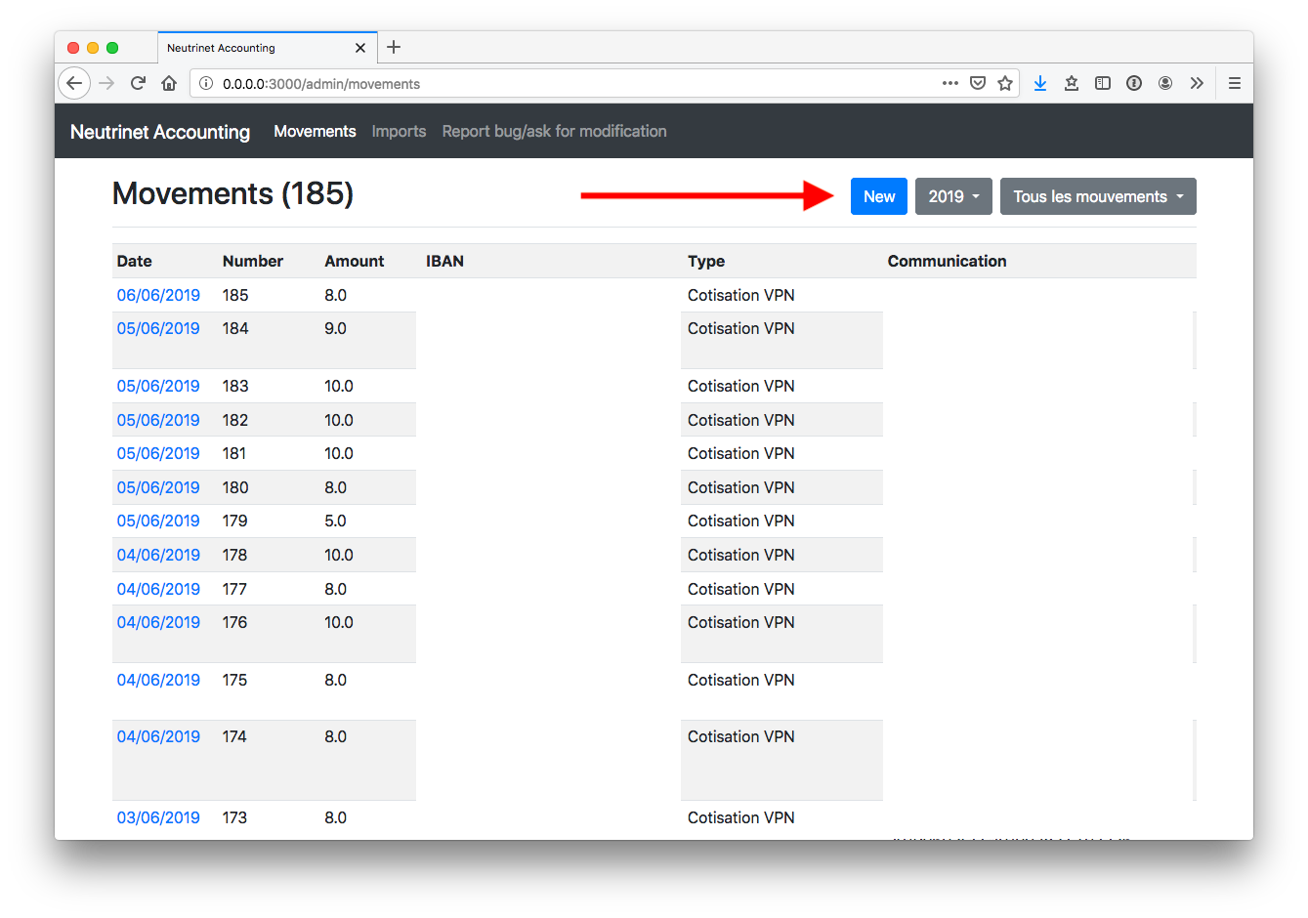Open the browser home page icon

169,83
